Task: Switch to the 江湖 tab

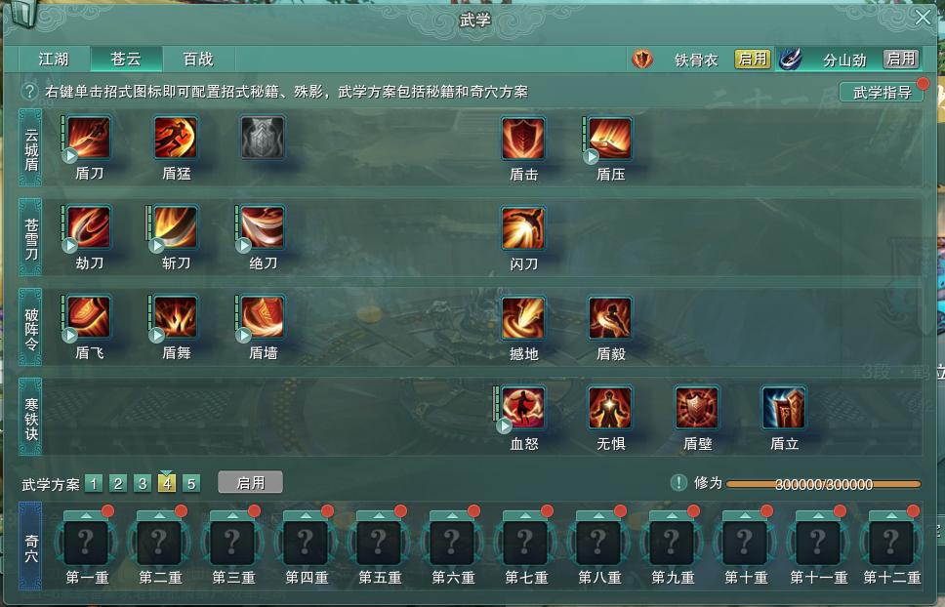Action: pos(54,59)
